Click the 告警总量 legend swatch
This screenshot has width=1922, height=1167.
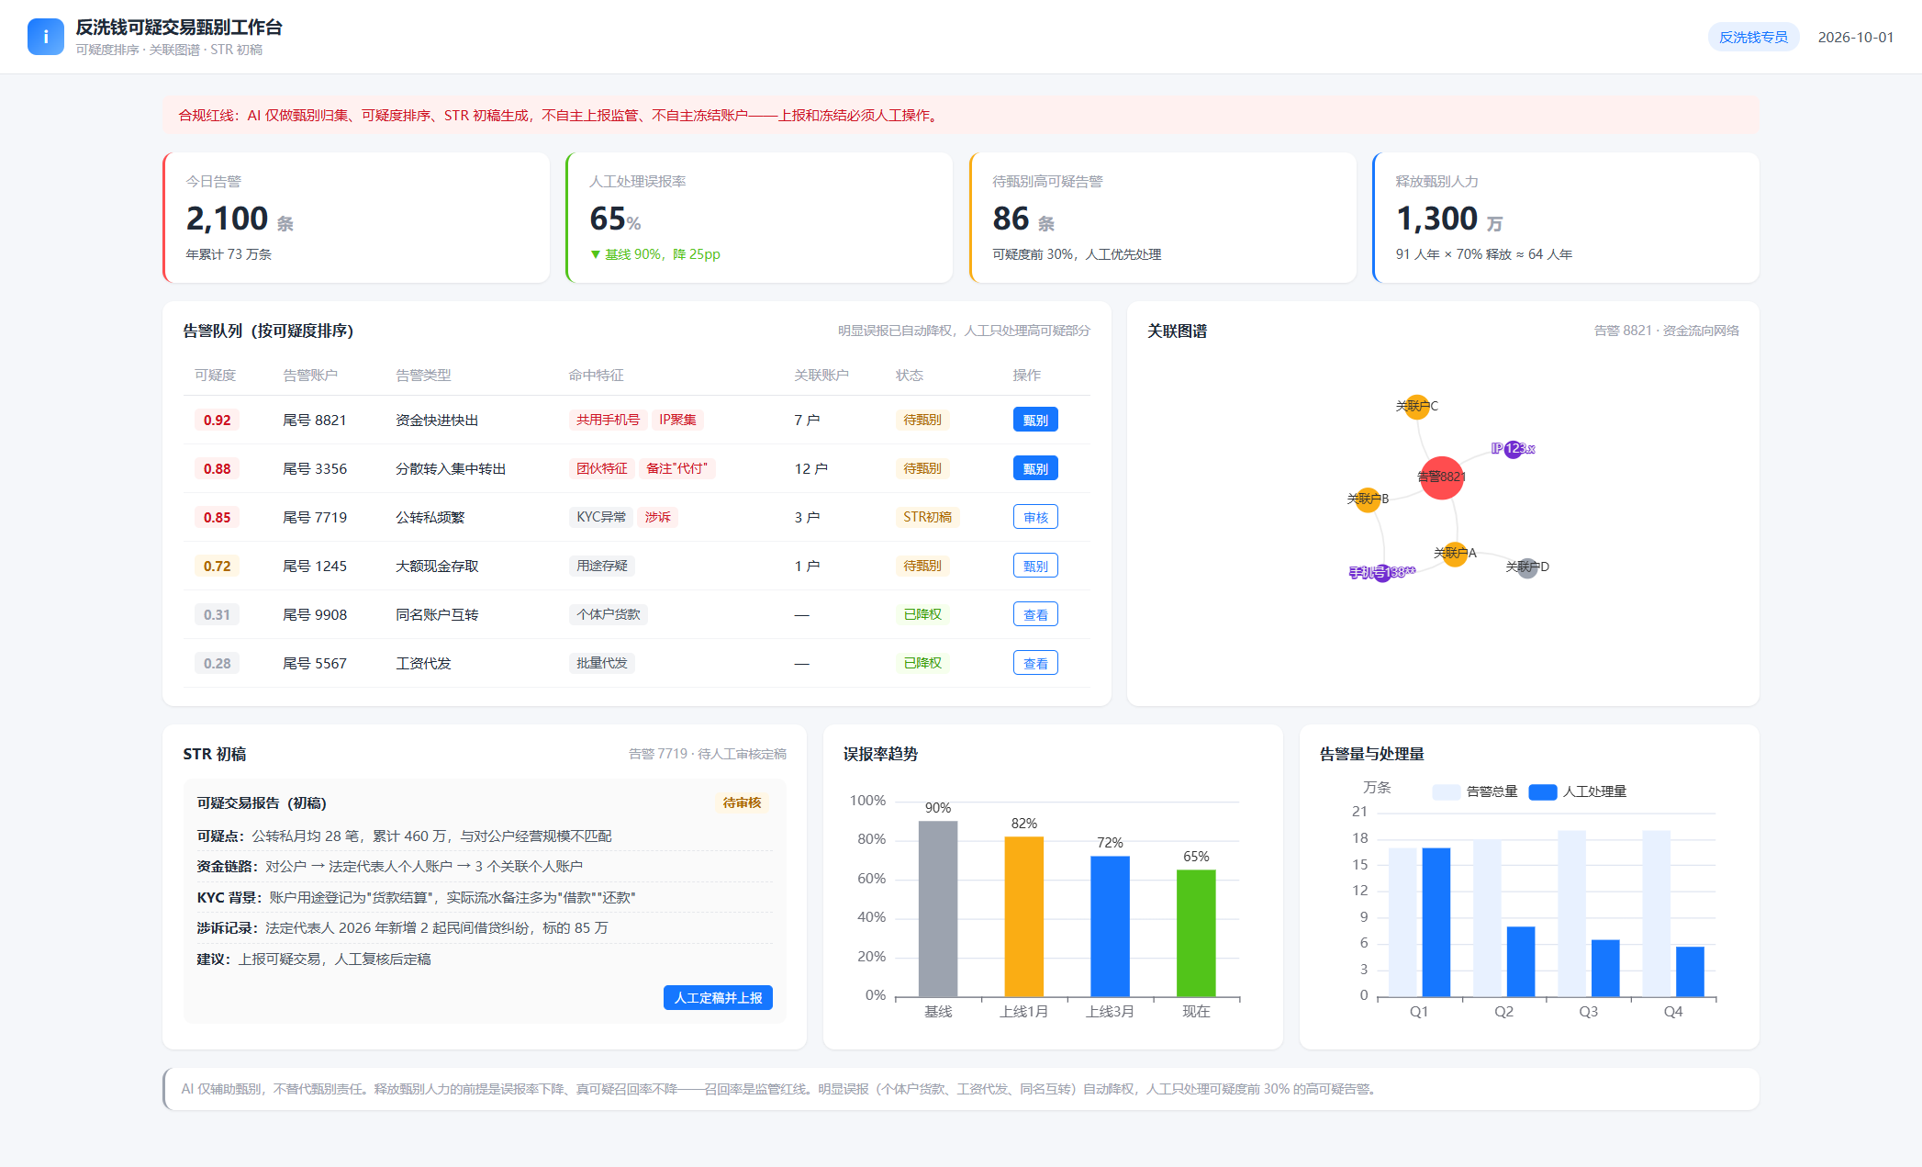pyautogui.click(x=1446, y=791)
